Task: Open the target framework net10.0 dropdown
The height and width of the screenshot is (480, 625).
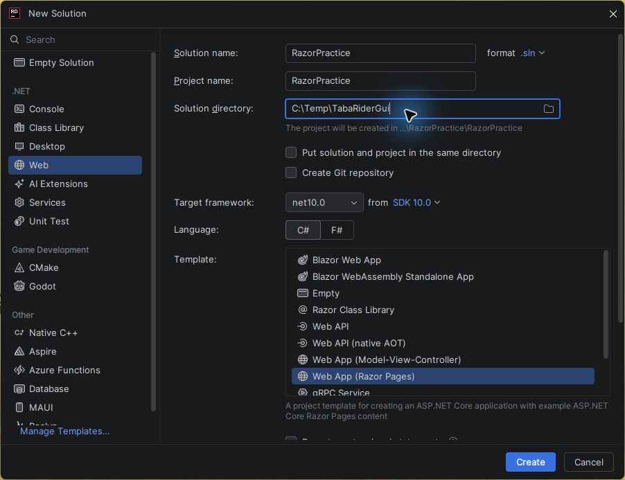Action: [x=324, y=202]
